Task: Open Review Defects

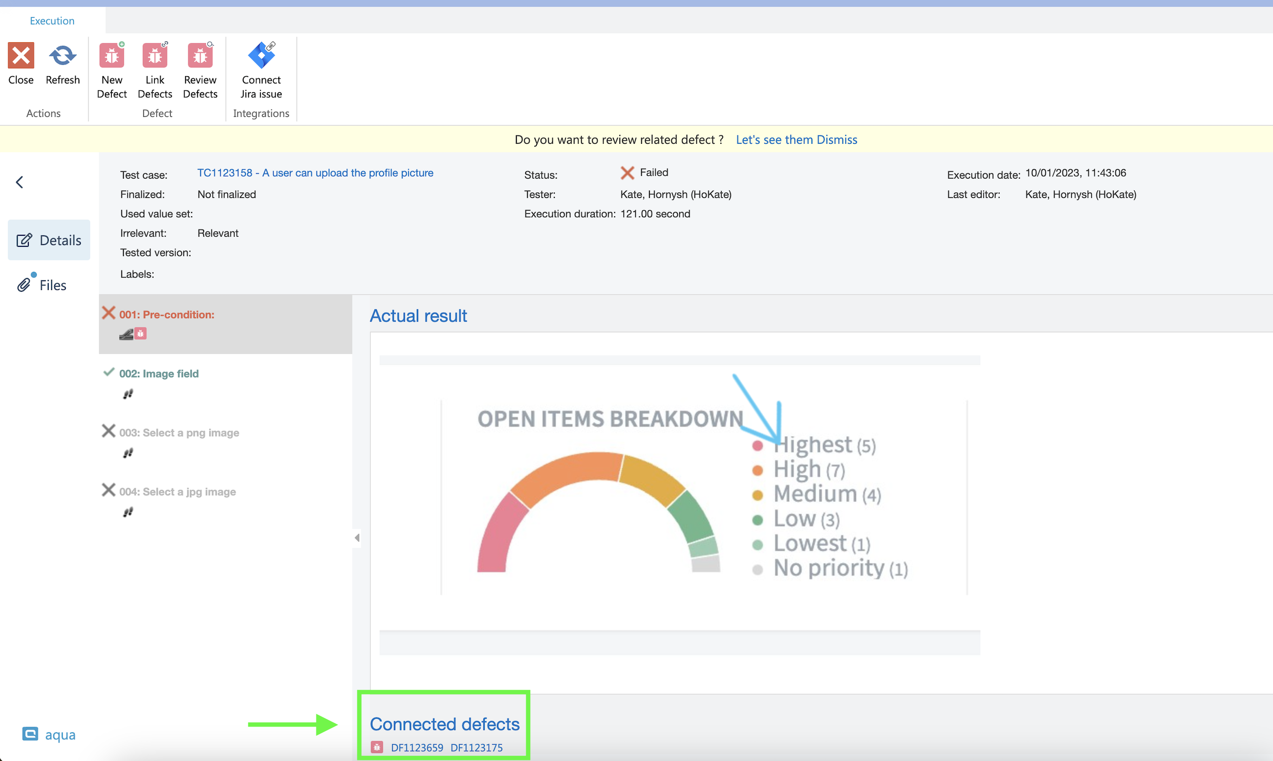Action: tap(200, 55)
